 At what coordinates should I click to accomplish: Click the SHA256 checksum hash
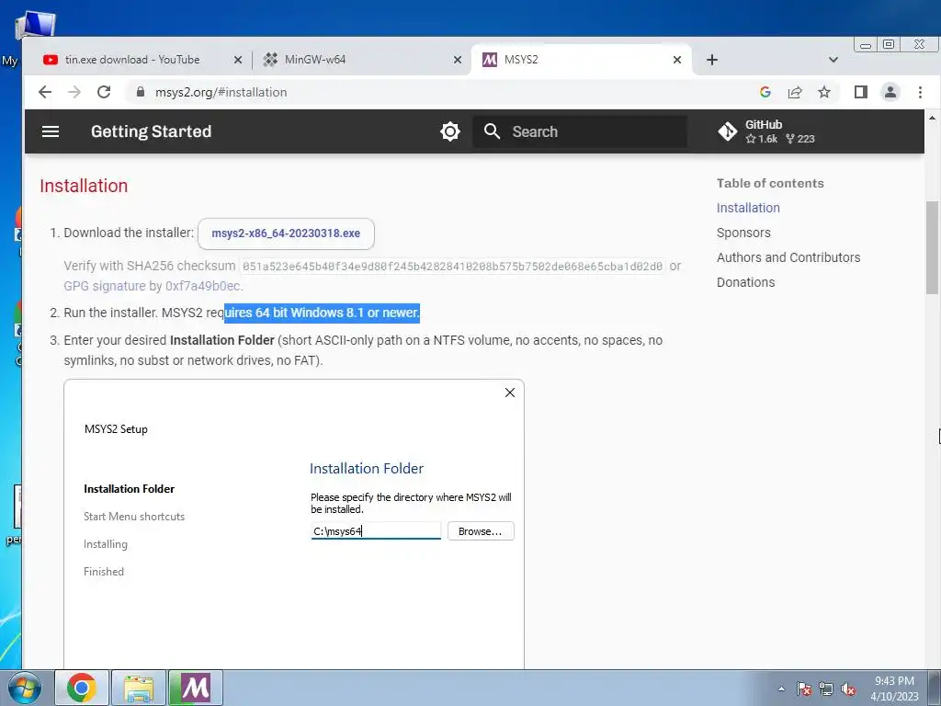(x=453, y=266)
